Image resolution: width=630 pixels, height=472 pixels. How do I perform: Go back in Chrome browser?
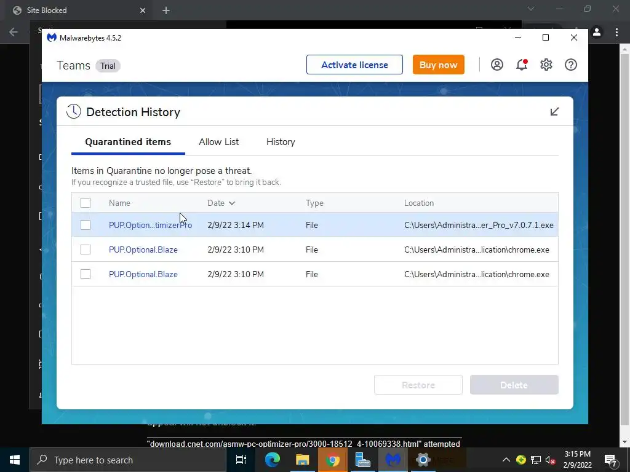coord(14,32)
